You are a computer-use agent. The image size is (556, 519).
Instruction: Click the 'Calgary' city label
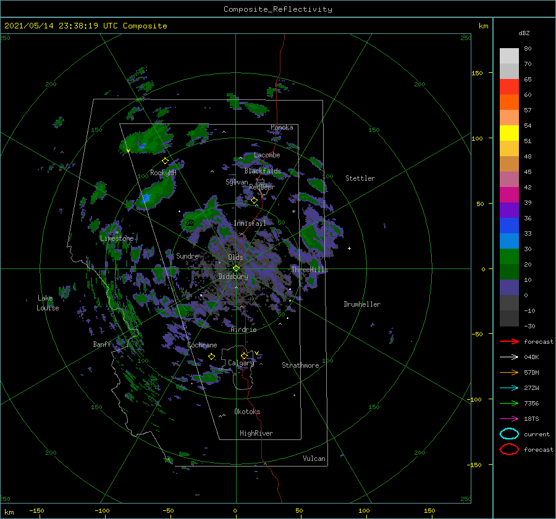click(x=241, y=363)
